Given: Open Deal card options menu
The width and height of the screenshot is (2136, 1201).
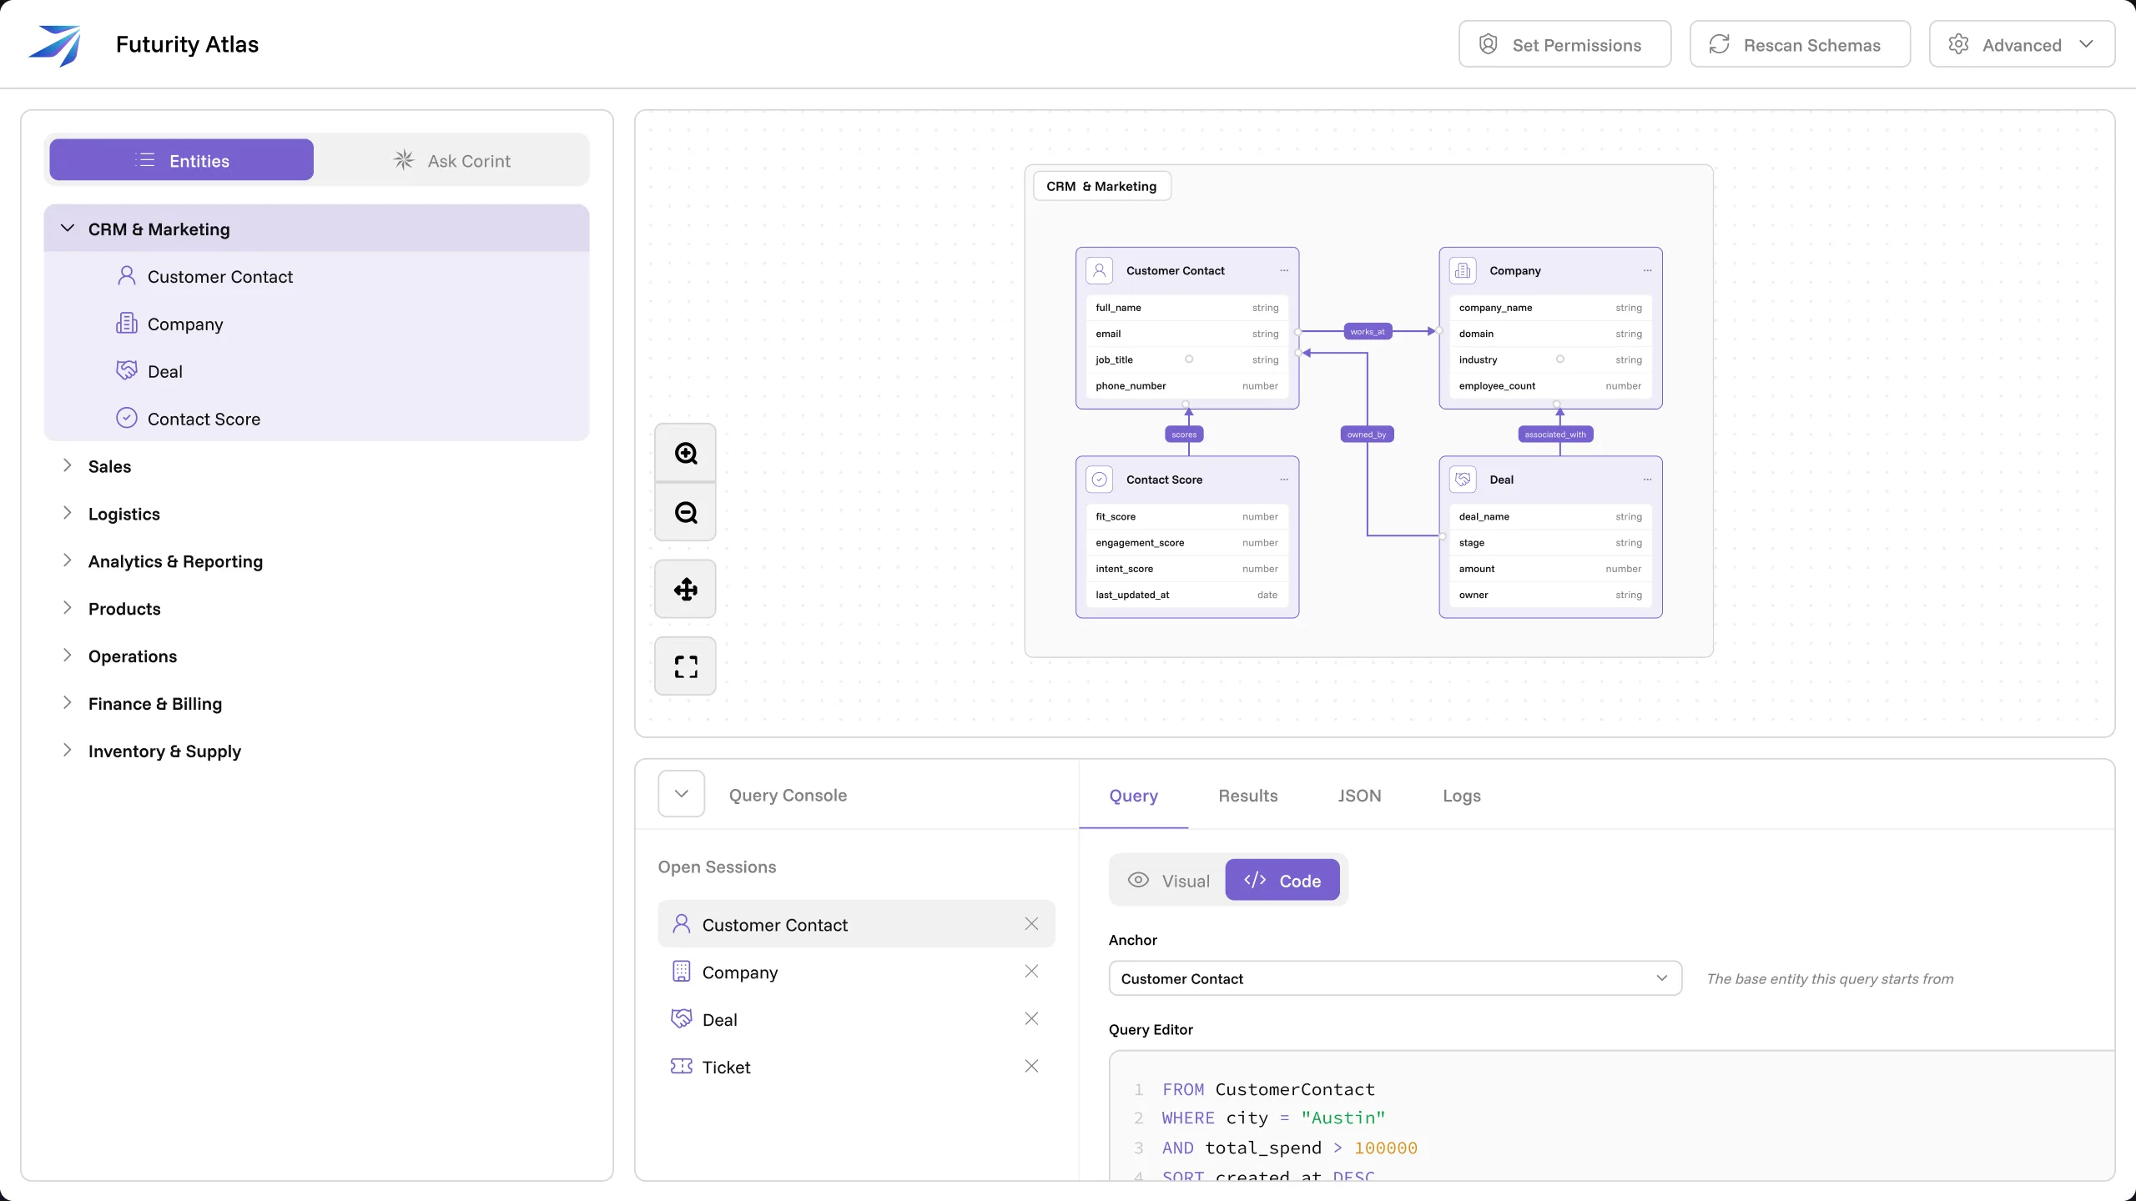Looking at the screenshot, I should coord(1647,480).
